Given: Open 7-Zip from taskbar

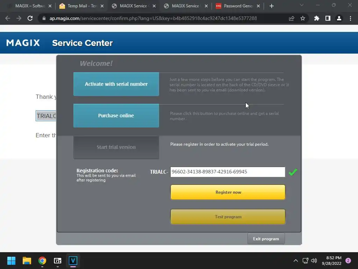Looking at the screenshot, I should pyautogui.click(x=58, y=261).
